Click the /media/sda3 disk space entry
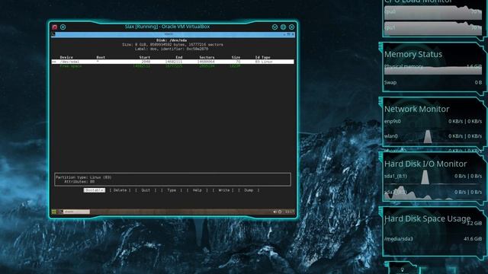 pos(432,239)
